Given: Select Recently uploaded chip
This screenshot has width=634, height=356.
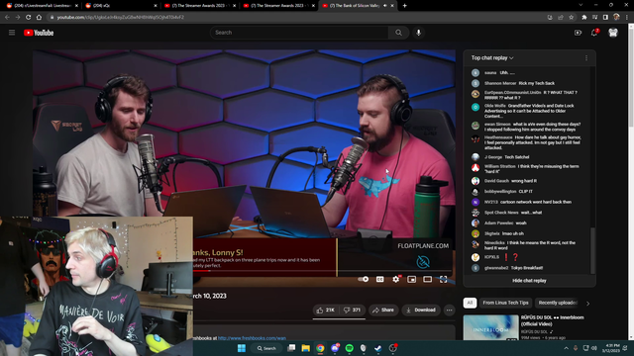Looking at the screenshot, I should [x=558, y=303].
